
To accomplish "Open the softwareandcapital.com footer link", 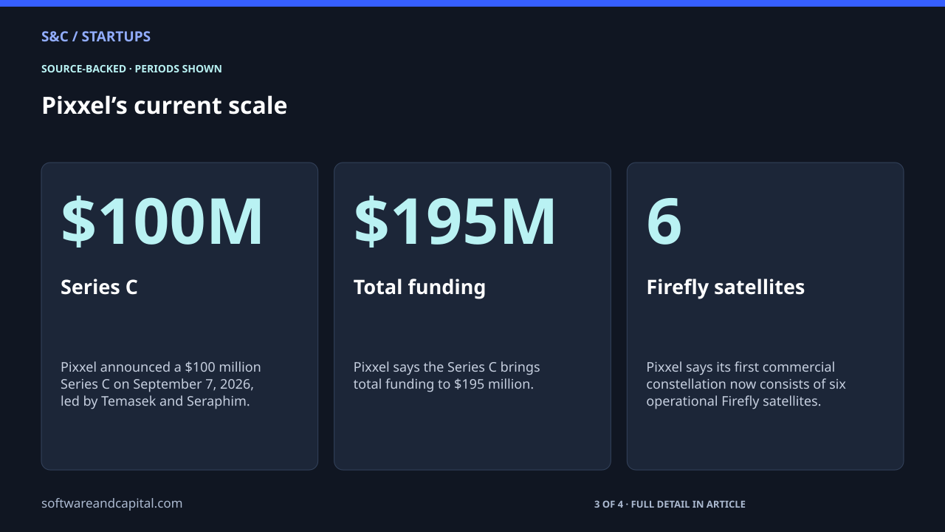I will (x=111, y=503).
